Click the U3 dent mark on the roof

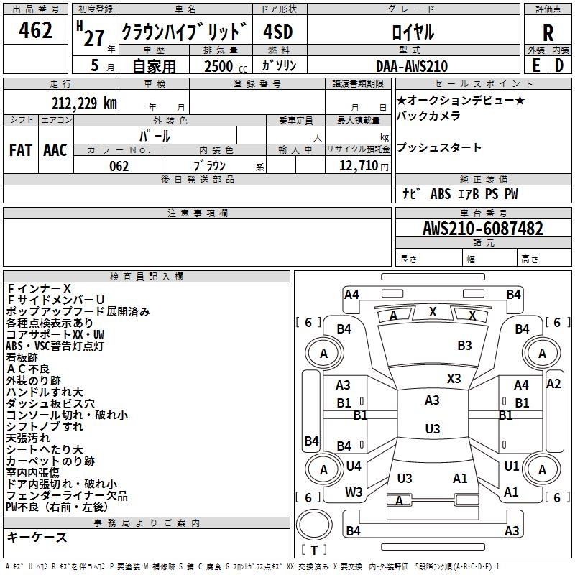coord(433,428)
